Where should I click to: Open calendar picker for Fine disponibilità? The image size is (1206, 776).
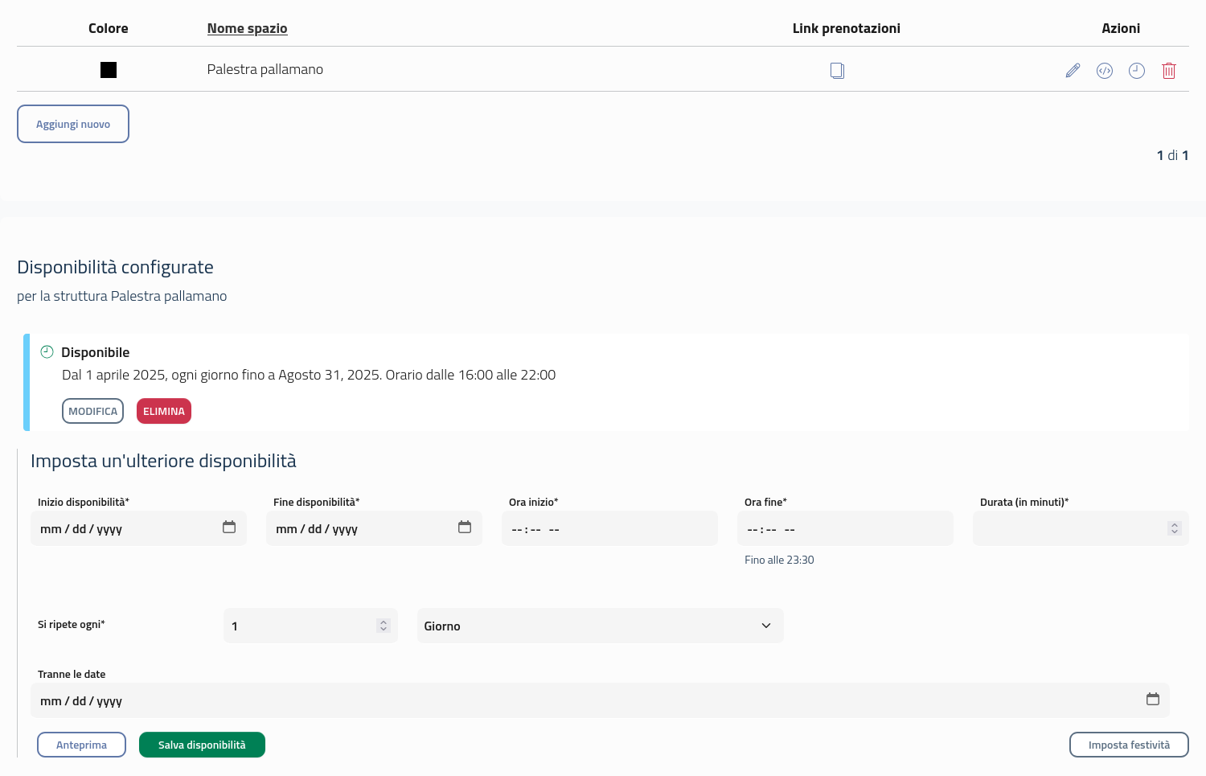(x=465, y=528)
